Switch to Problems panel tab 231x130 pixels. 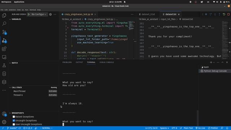67,62
